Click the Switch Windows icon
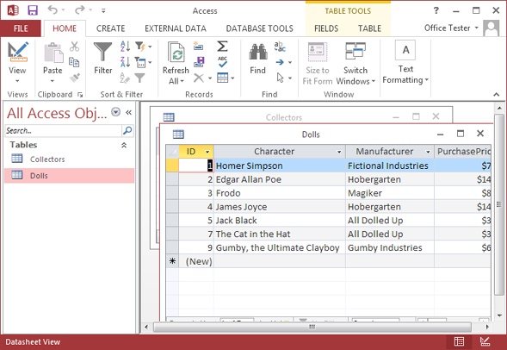 (x=355, y=52)
